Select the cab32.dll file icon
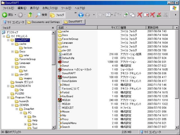 click(60, 54)
